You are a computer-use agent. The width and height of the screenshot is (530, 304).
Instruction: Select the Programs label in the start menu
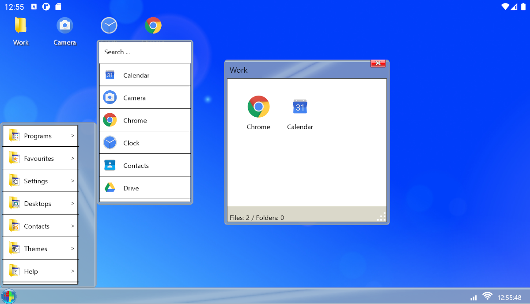[38, 136]
